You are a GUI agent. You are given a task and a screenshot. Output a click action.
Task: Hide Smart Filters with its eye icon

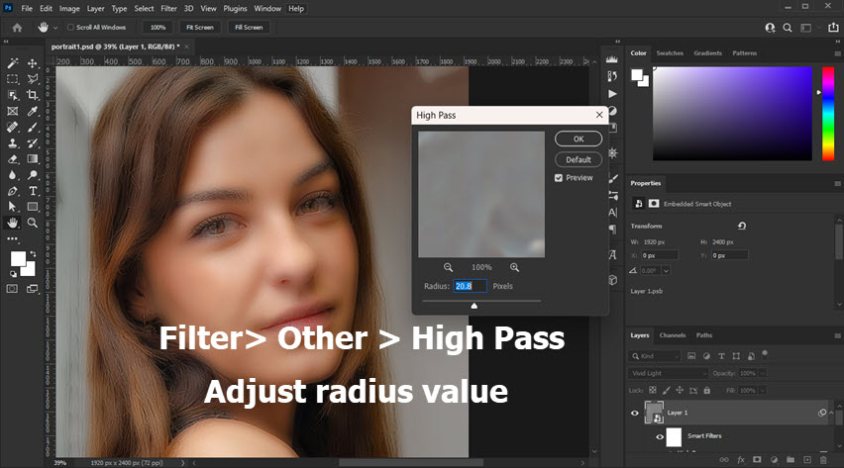click(660, 436)
